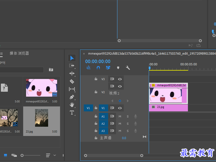
Task: Toggle insert sequences as nests icon
Action: [x=88, y=68]
